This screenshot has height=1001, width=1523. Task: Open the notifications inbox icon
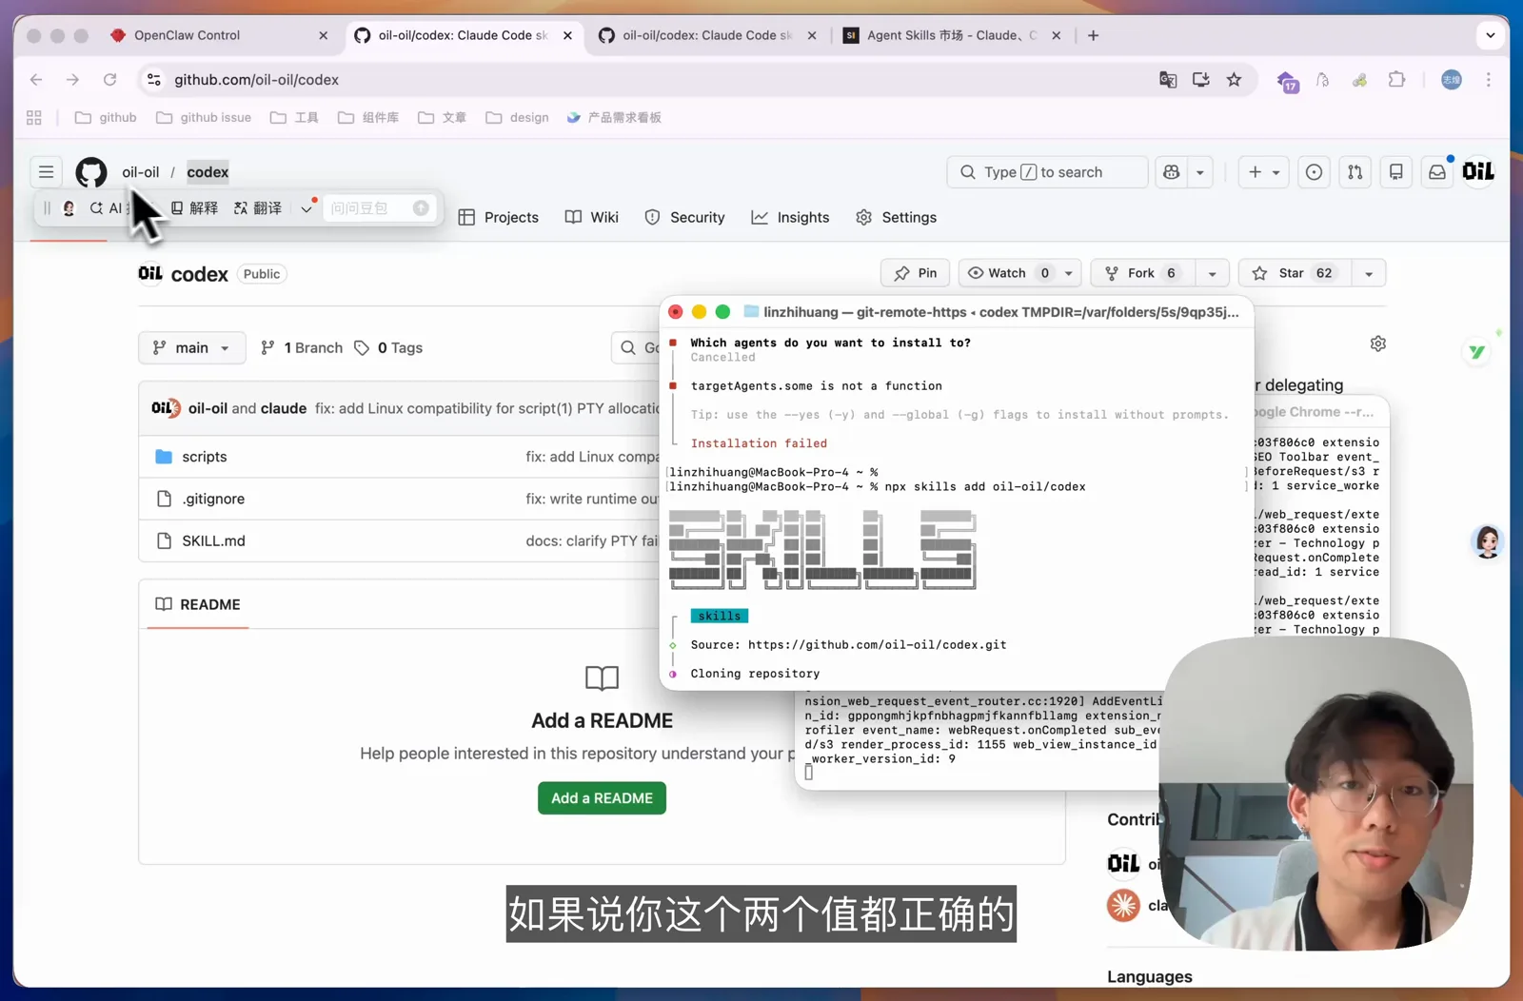pos(1437,172)
